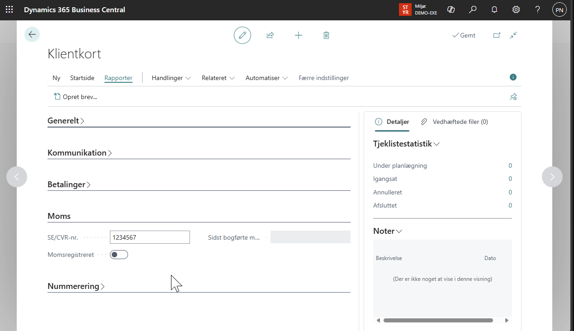Click Færre indstillinger link

pos(323,78)
